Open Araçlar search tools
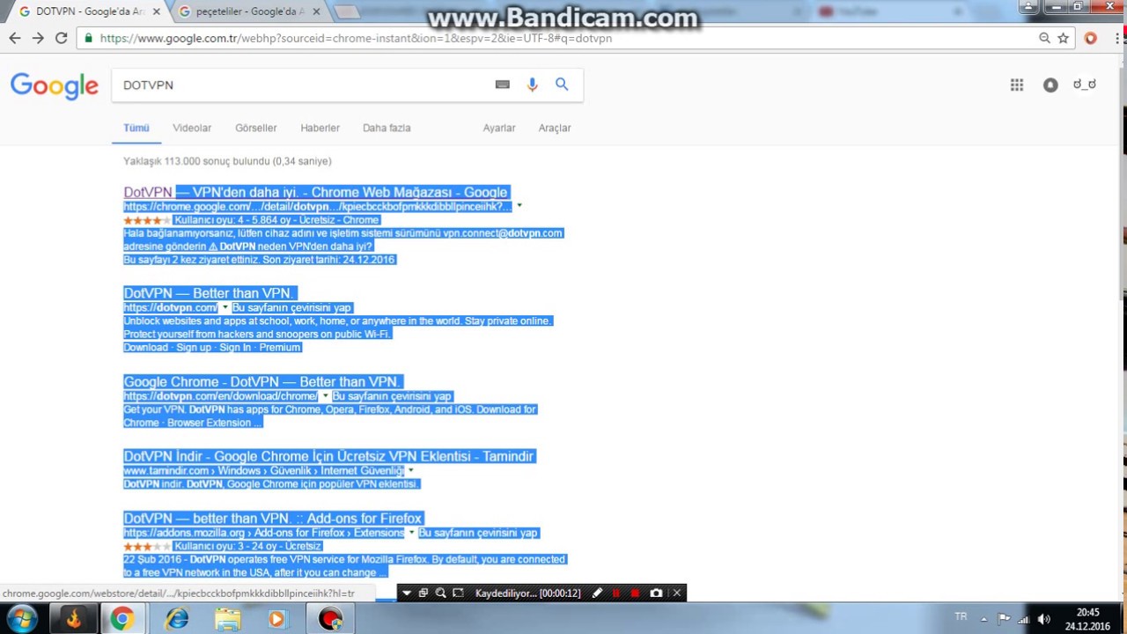The height and width of the screenshot is (634, 1127). [555, 128]
